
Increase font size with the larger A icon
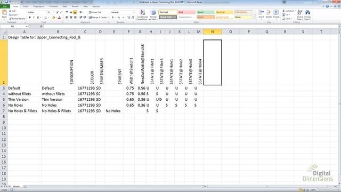(x=57, y=12)
